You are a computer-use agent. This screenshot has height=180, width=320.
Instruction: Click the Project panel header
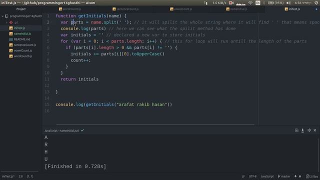21,9
